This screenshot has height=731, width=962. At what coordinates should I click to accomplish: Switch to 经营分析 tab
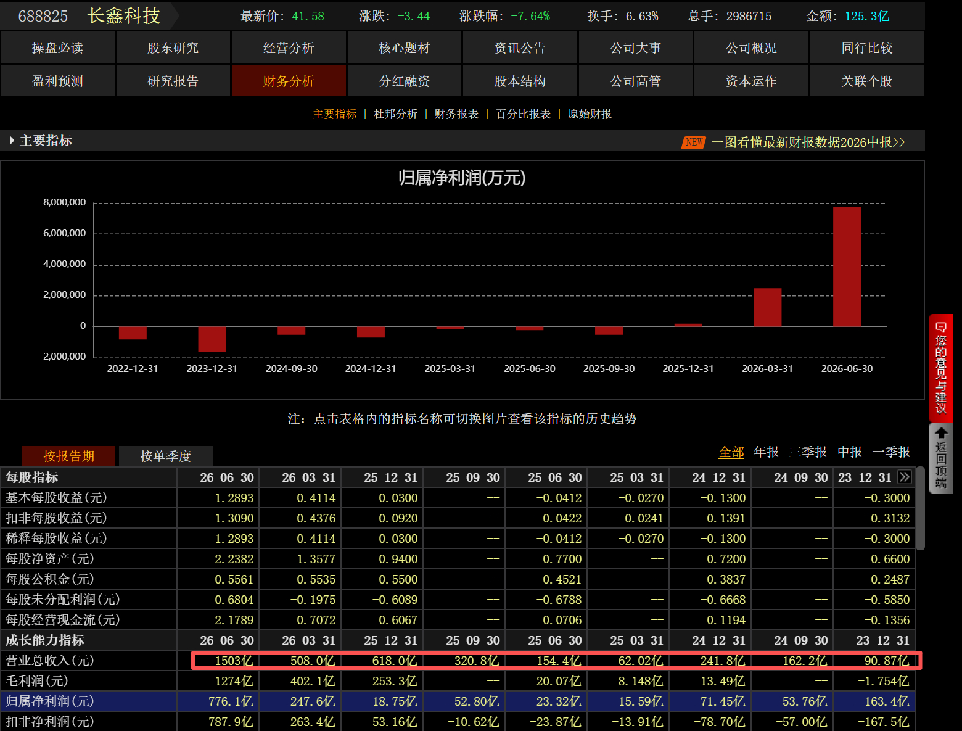pyautogui.click(x=289, y=47)
